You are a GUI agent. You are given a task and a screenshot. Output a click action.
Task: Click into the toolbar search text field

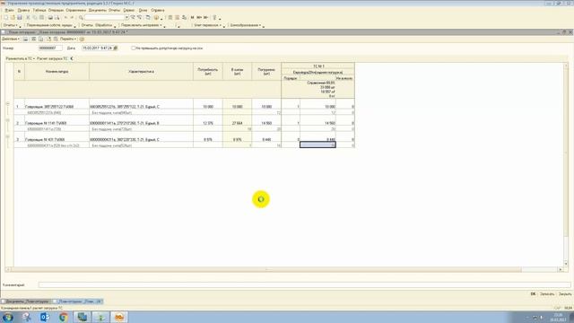(105, 18)
